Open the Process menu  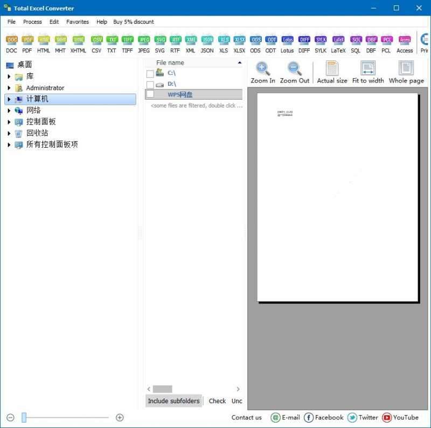[32, 22]
